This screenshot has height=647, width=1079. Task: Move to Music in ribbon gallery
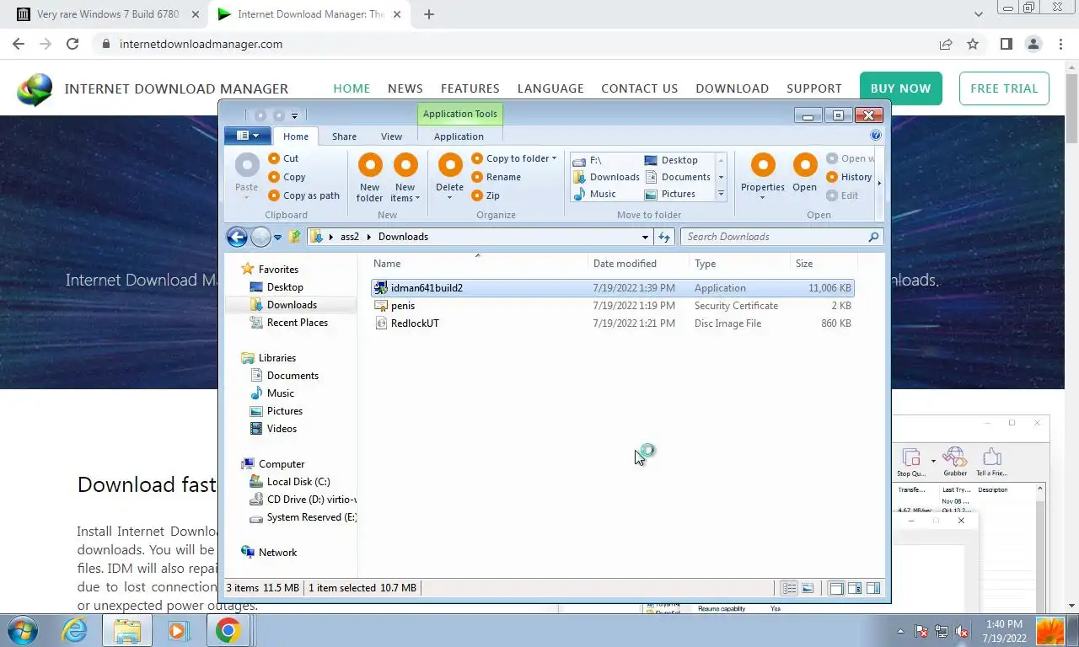click(x=594, y=194)
